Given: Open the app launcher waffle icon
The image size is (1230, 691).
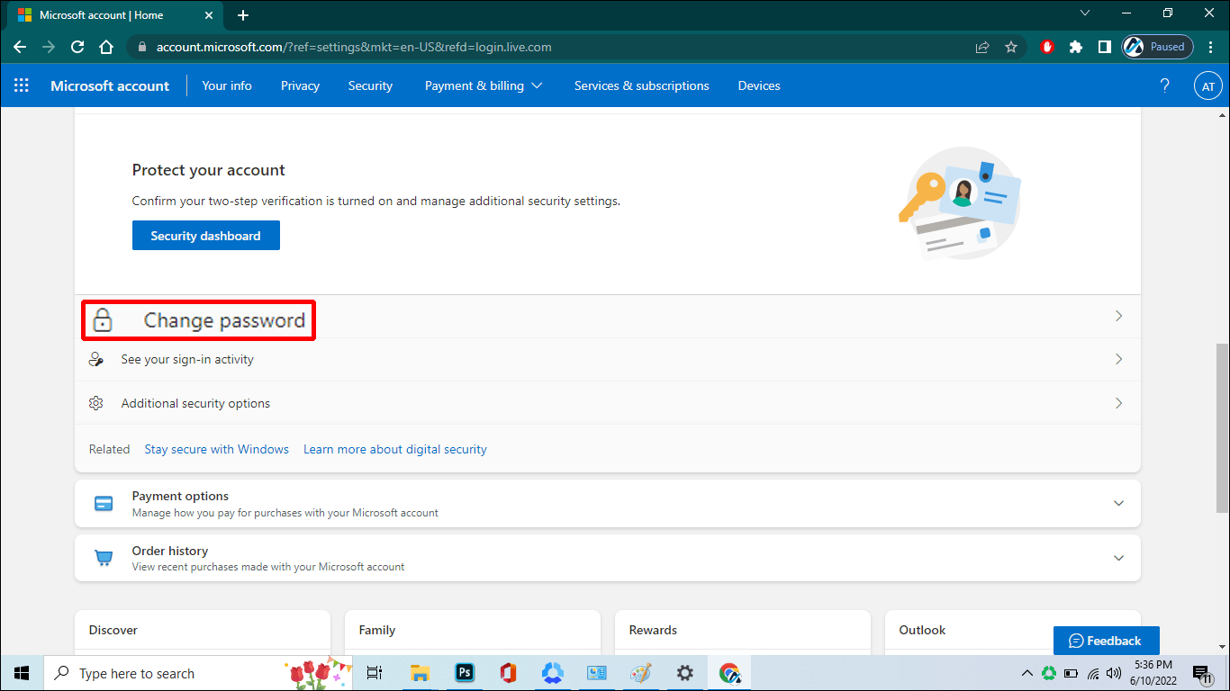Looking at the screenshot, I should [x=22, y=85].
